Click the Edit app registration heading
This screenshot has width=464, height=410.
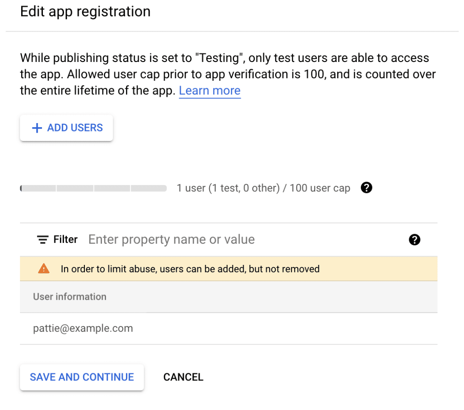[x=85, y=12]
